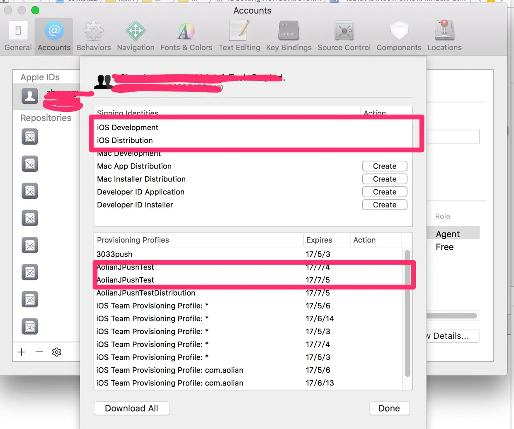Click the green zoom window button

point(35,10)
